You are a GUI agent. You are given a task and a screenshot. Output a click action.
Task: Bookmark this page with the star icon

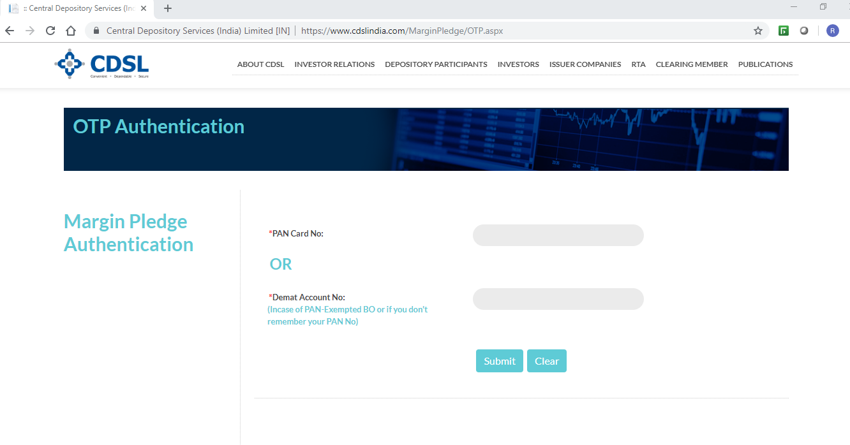758,31
